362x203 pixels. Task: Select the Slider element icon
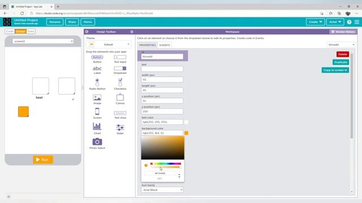click(x=120, y=127)
